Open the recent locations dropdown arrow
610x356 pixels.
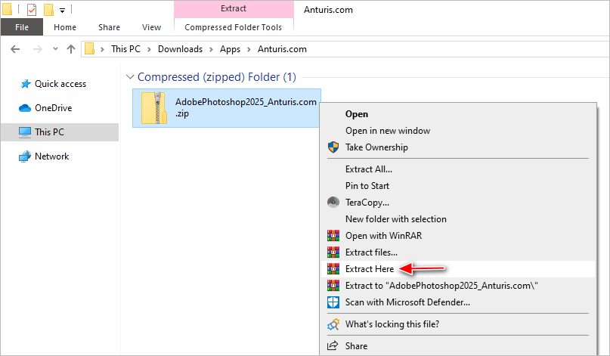[54, 49]
